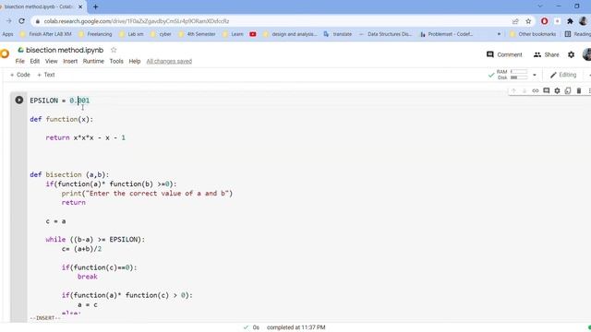591x332 pixels.
Task: Open the YouTube bookmark
Action: [253, 34]
